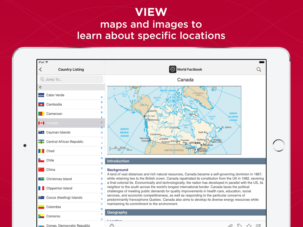Jump to letter A in index
This screenshot has height=227, width=303.
point(102,97)
